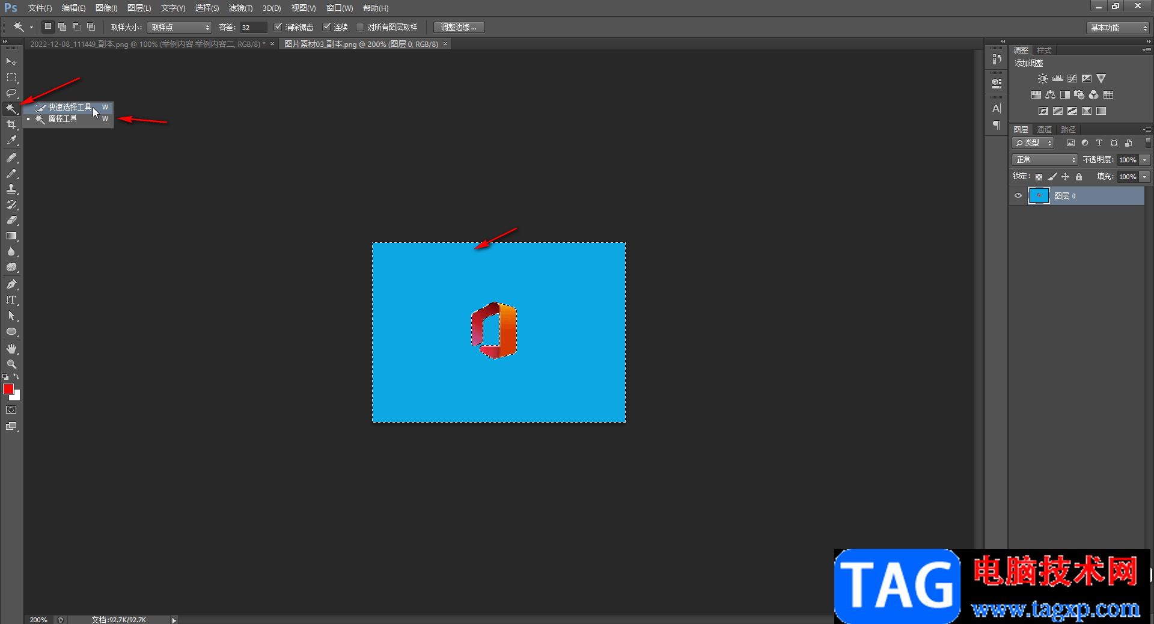Add a Brightness/Contrast adjustment
This screenshot has height=624, width=1154.
coord(1043,79)
